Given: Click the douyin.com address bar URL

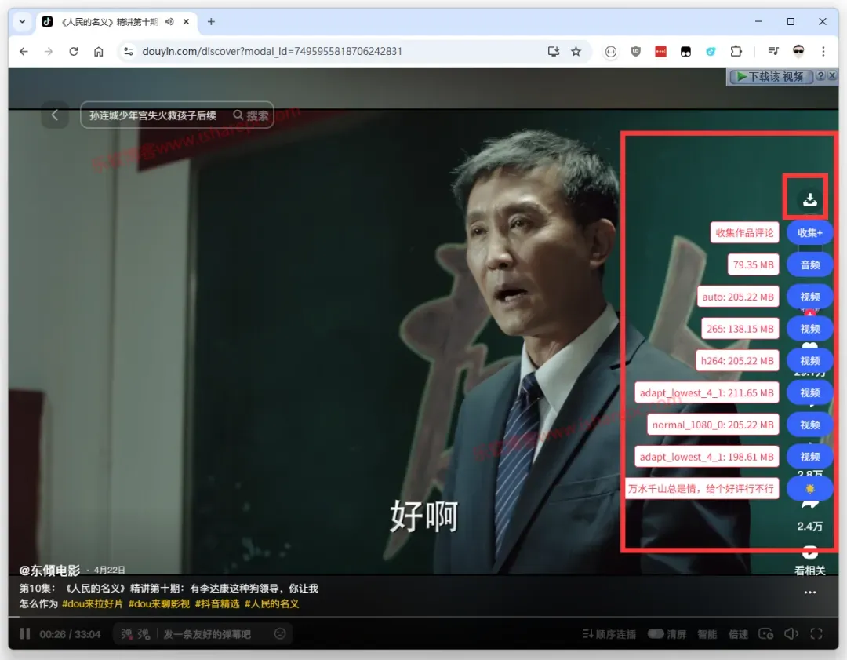Looking at the screenshot, I should [x=271, y=51].
